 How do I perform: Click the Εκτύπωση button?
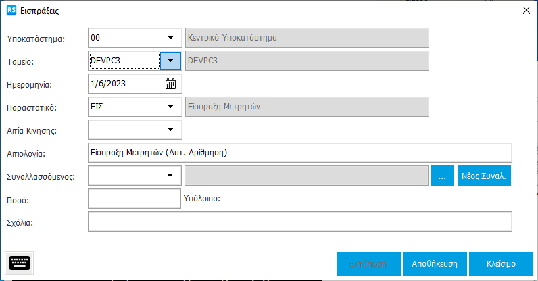pyautogui.click(x=368, y=263)
